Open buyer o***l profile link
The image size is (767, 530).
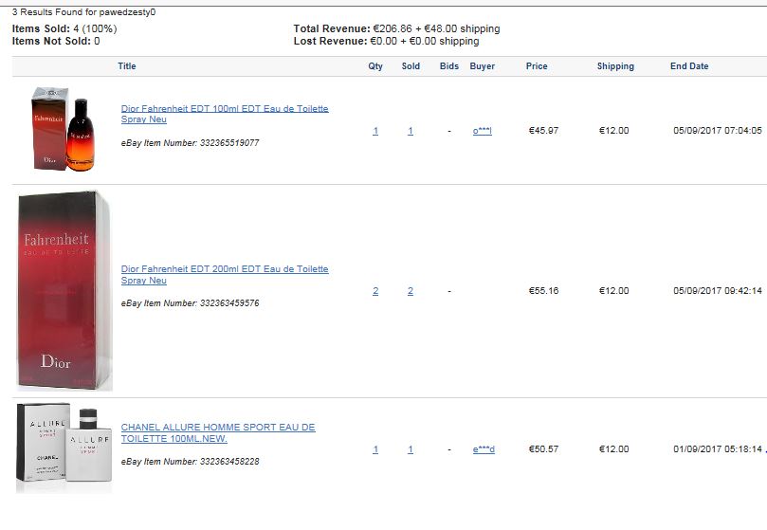point(483,131)
